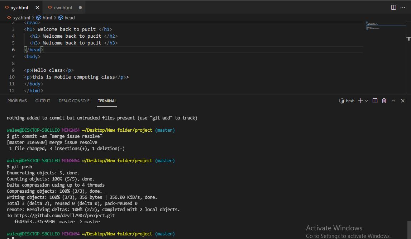Open github.com/devil7907/project.git link in terminal

tap(64, 215)
